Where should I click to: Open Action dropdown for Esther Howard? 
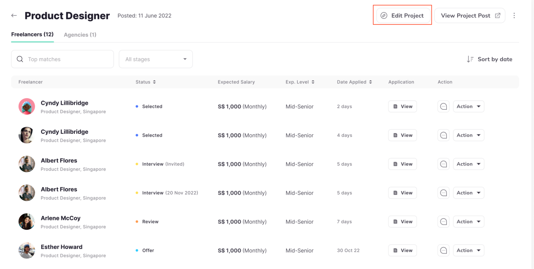point(468,251)
